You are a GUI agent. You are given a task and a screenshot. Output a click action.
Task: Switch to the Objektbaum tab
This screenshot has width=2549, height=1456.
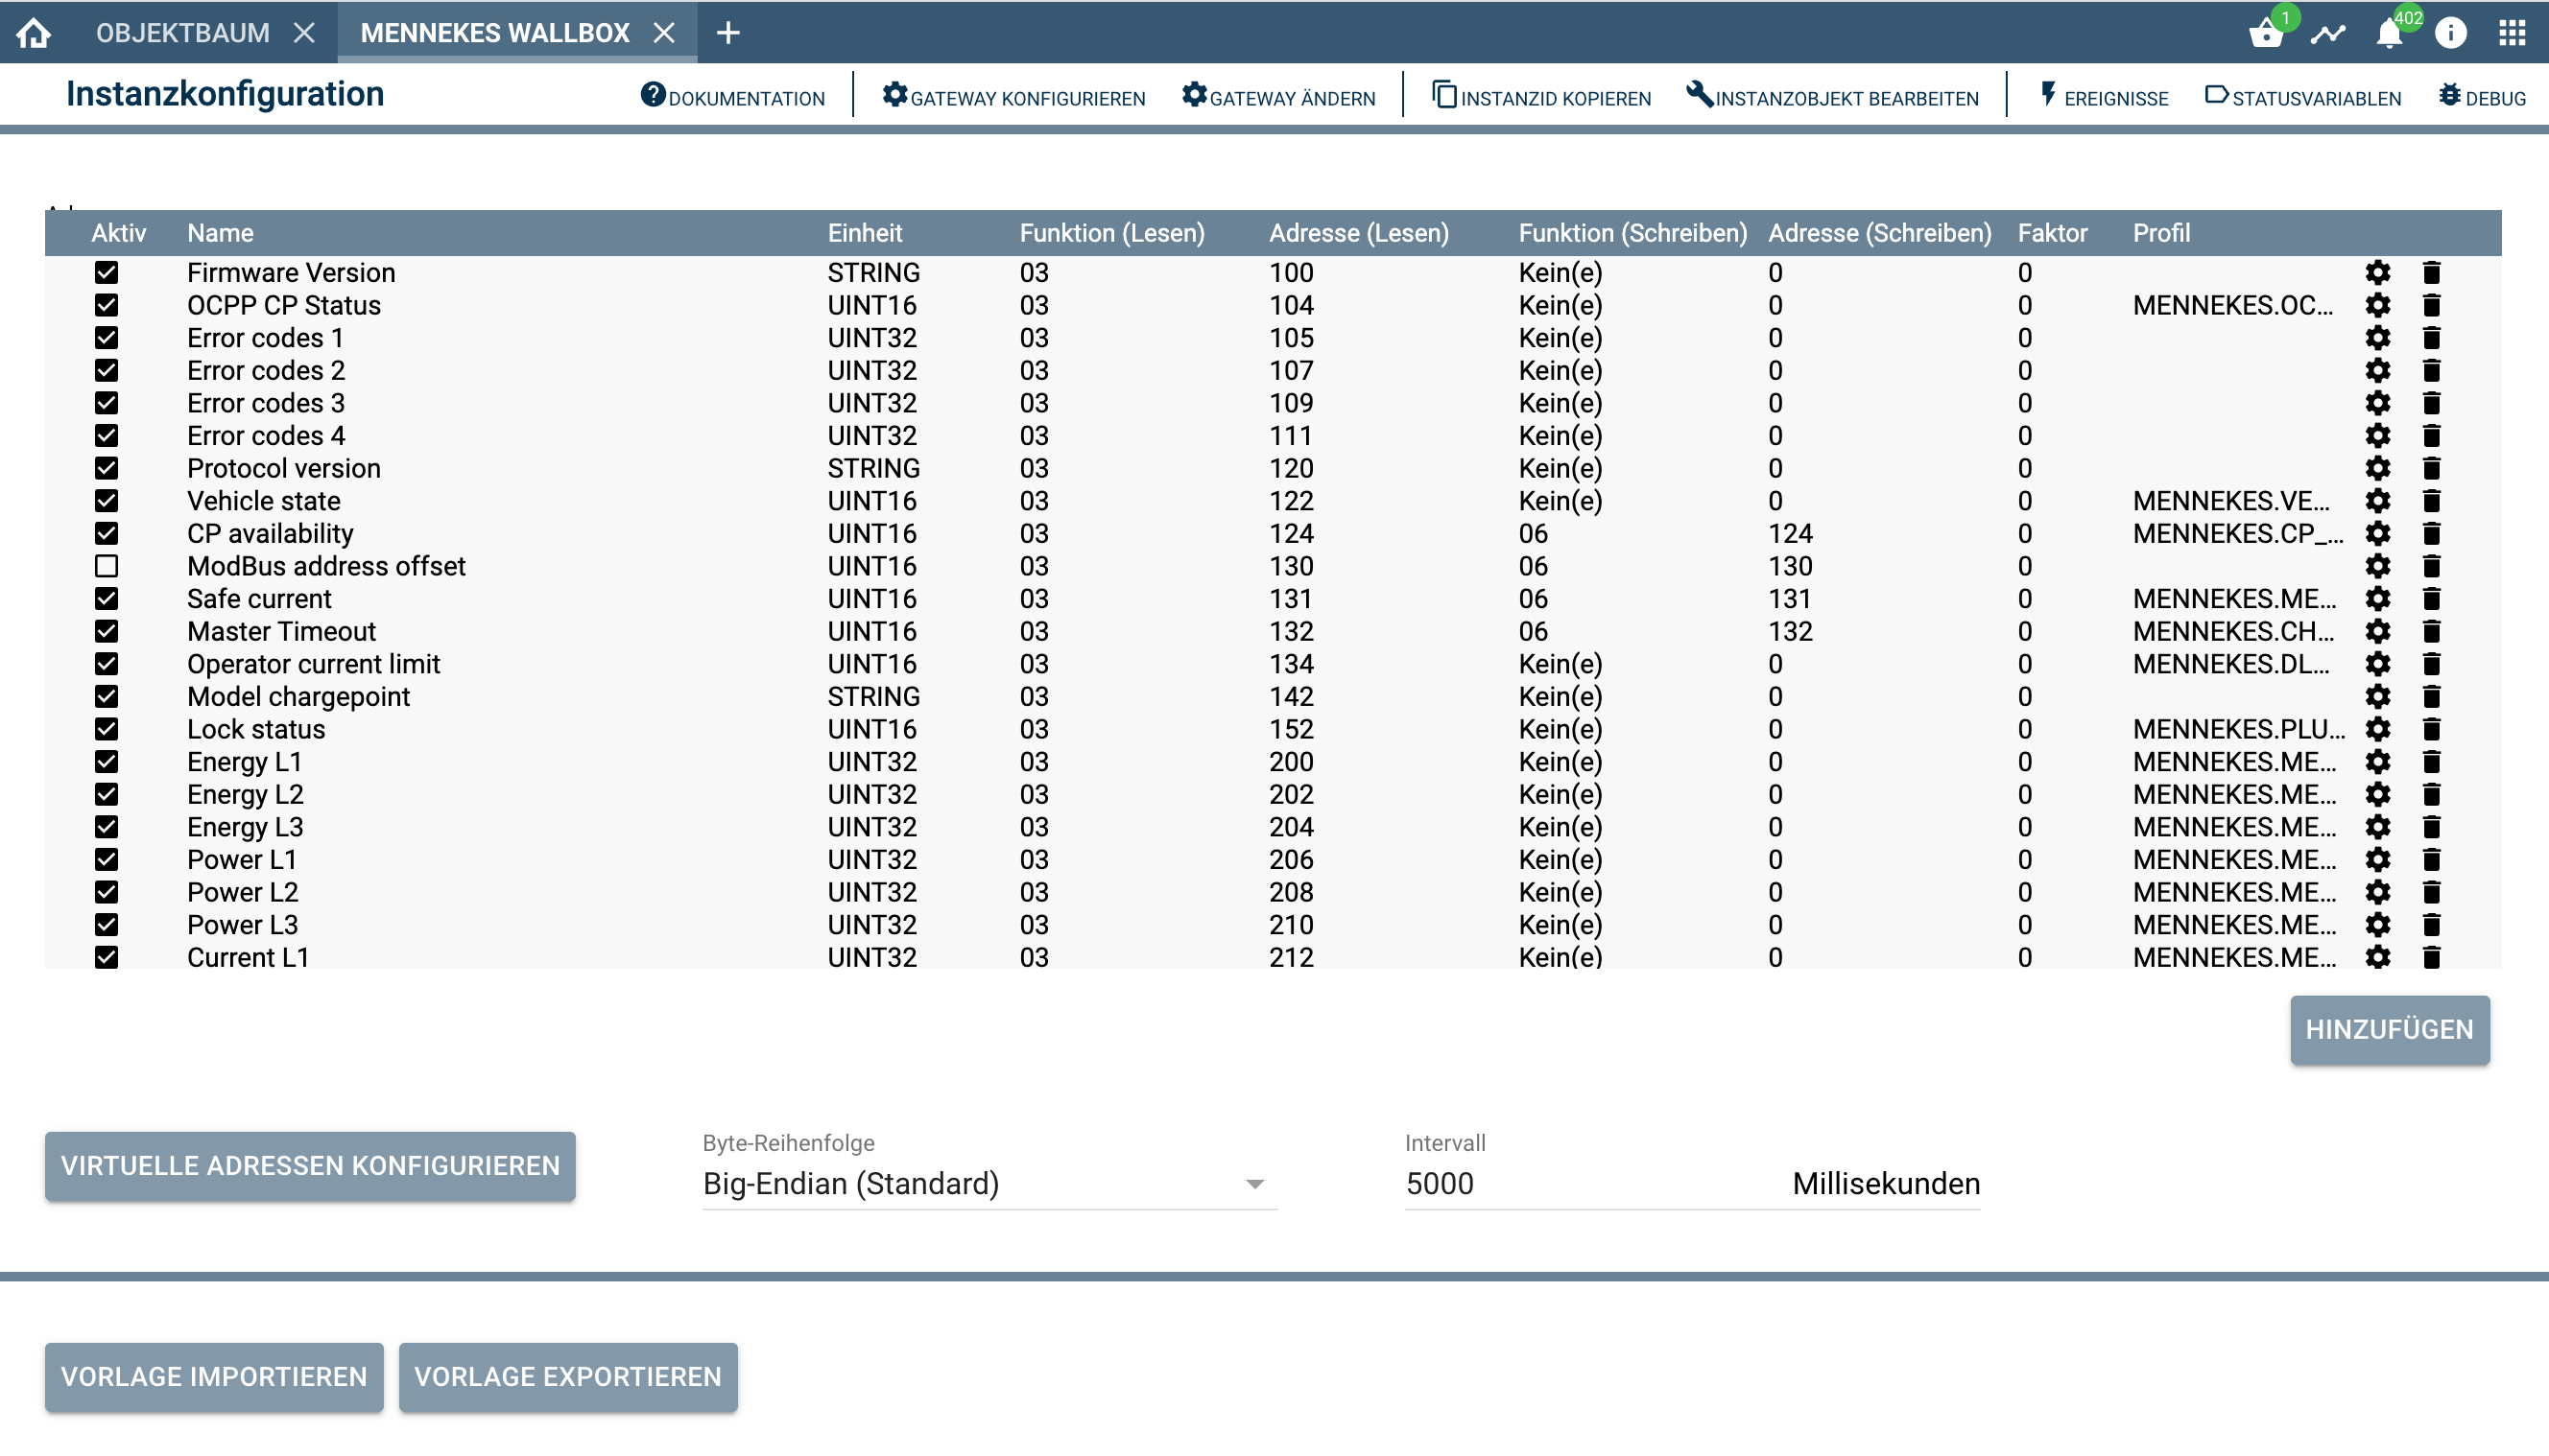(182, 33)
